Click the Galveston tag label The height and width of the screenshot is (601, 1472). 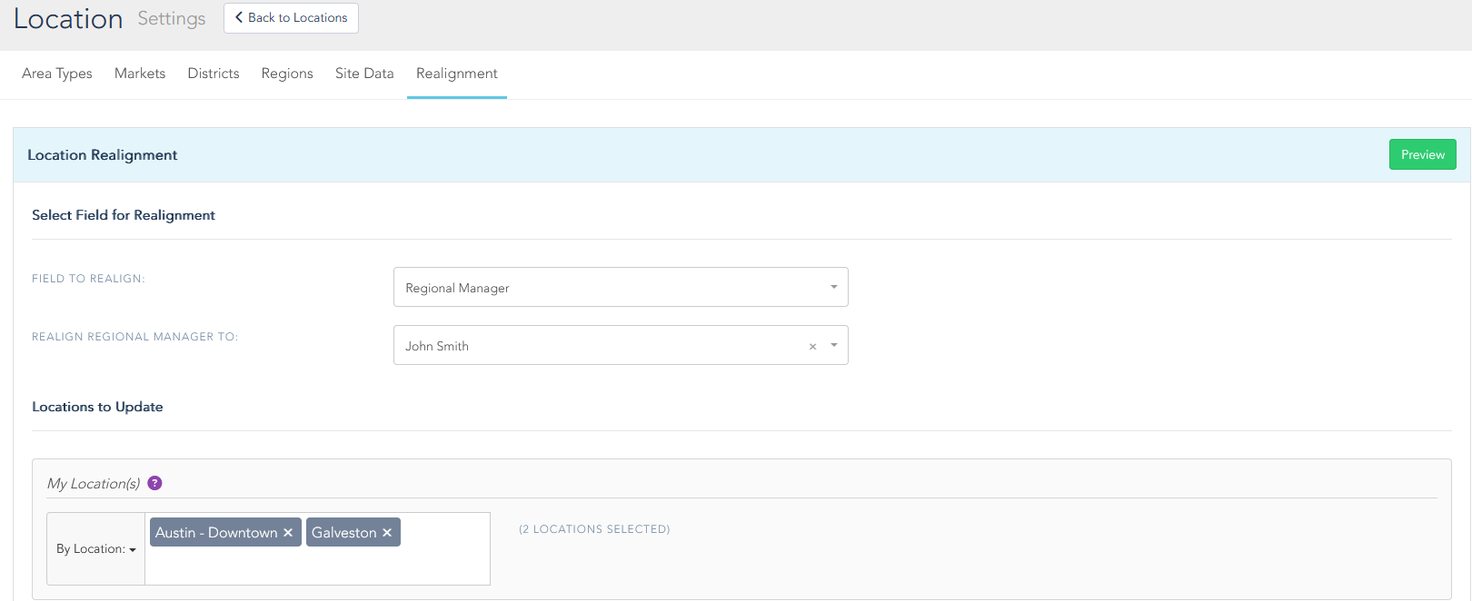coord(343,533)
